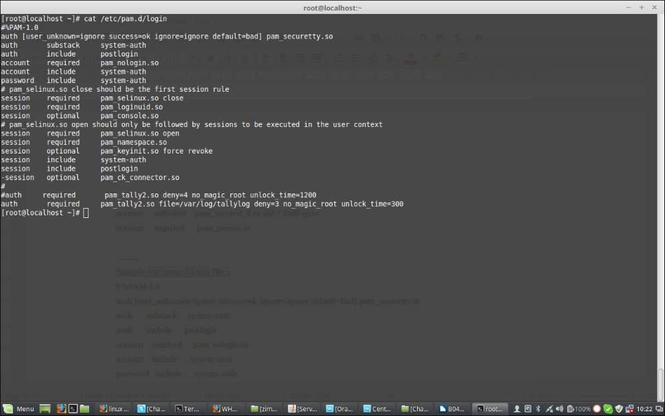This screenshot has height=416, width=665.
Task: Click the '#%PAM-1.0' line
Action: [19, 27]
